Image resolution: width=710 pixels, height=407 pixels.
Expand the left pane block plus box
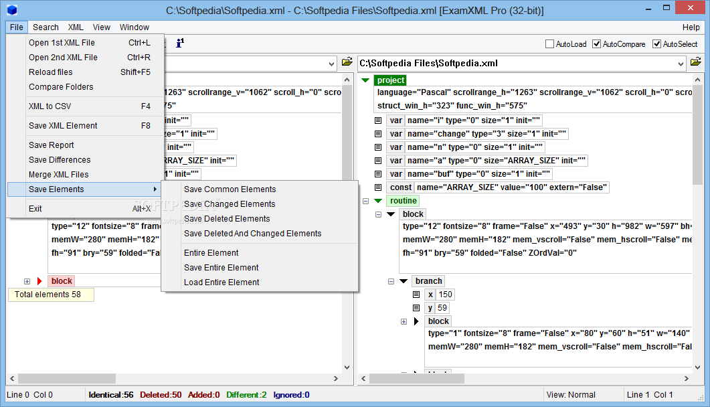(27, 282)
